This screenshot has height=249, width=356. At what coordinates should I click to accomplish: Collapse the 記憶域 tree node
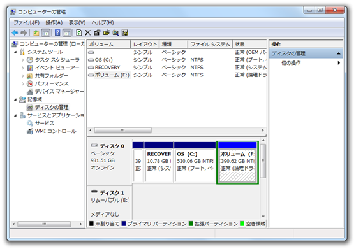coord(15,99)
